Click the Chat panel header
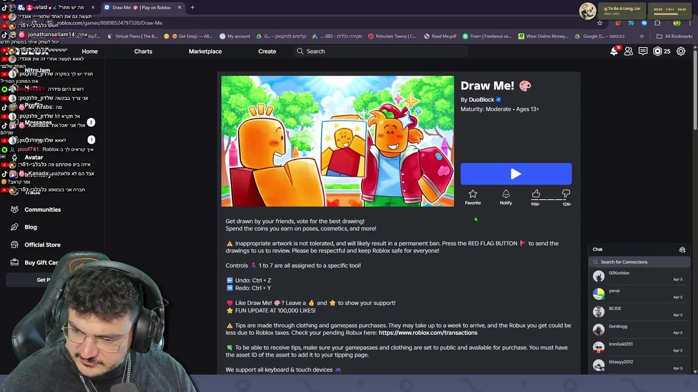The height and width of the screenshot is (392, 698). tap(638, 249)
